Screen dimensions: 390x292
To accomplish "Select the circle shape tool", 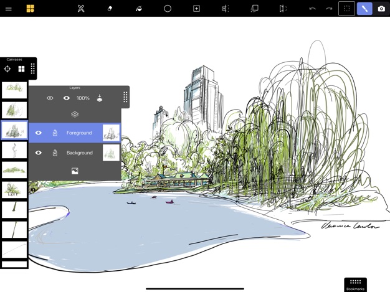I will click(168, 9).
